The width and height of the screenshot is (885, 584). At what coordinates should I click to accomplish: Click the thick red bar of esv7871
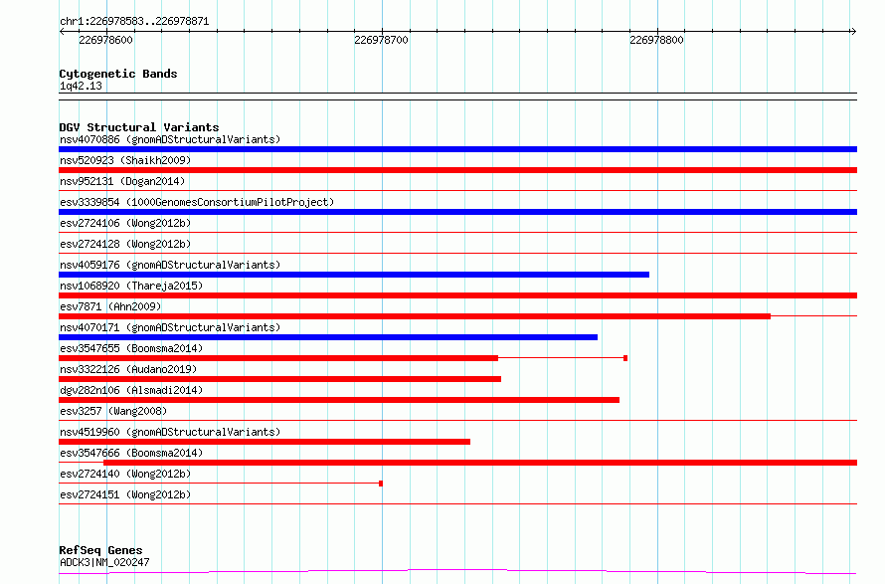coord(415,316)
